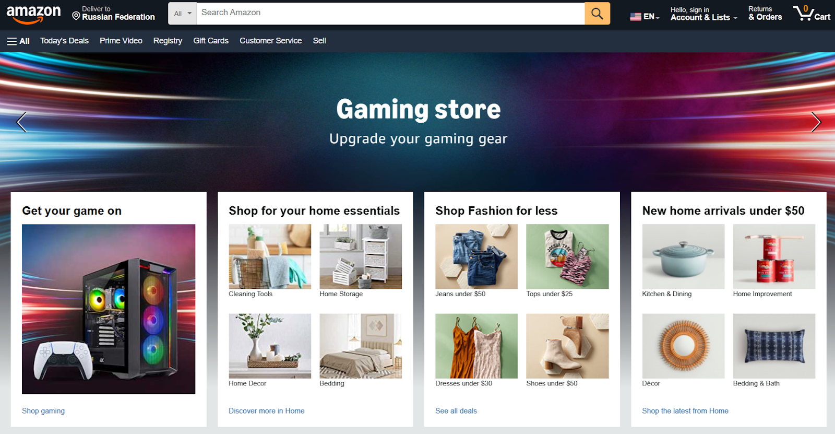Expand Account & Lists dropdown
Image resolution: width=835 pixels, height=434 pixels.
tap(704, 14)
